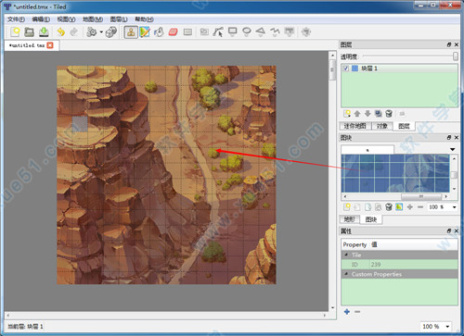The height and width of the screenshot is (336, 464).
Task: Close the untitled.tmx document tab
Action: coord(50,45)
